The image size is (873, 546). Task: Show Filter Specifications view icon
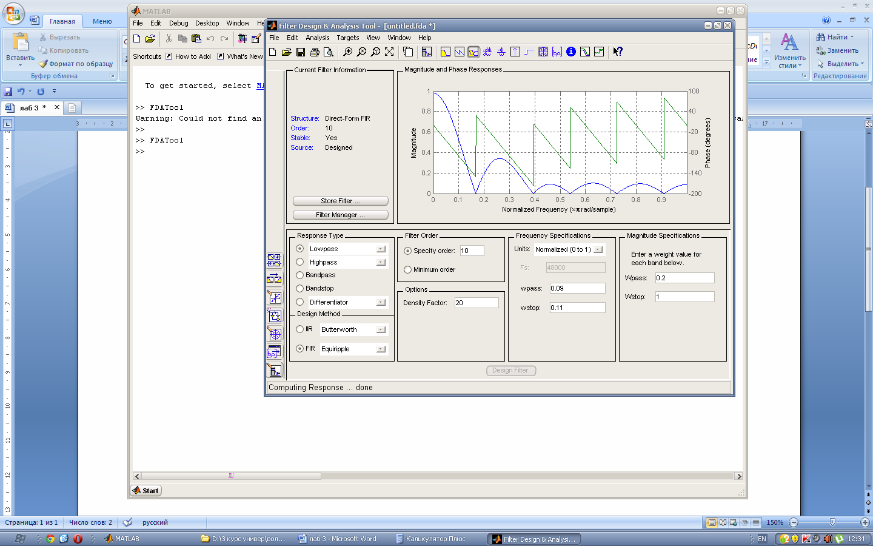point(427,52)
